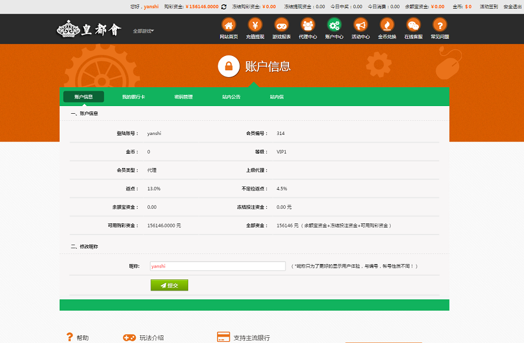Click the 帮助 question icon at page bottom
The width and height of the screenshot is (524, 343).
(69, 338)
